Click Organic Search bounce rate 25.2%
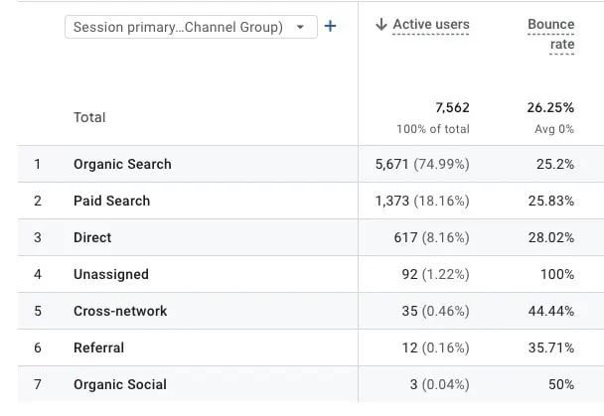Image resolution: width=604 pixels, height=416 pixels. click(x=555, y=165)
